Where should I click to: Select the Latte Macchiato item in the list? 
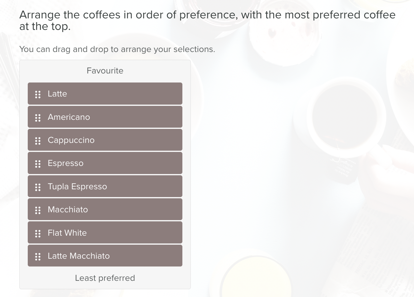tap(105, 256)
